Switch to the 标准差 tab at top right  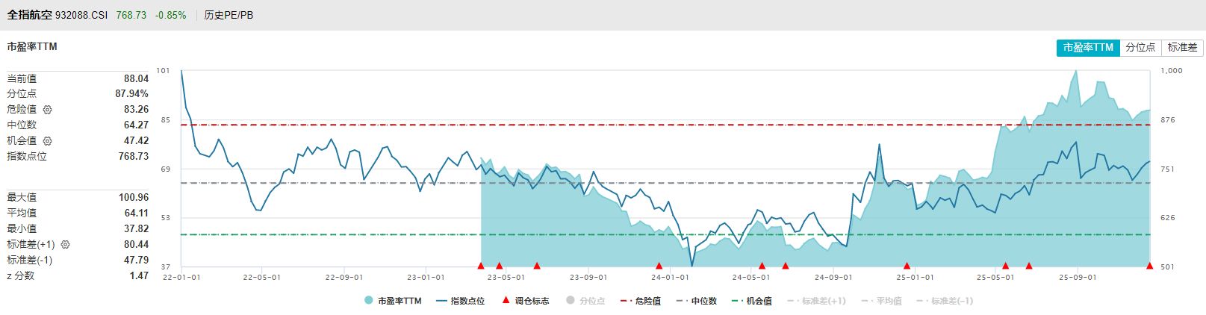pyautogui.click(x=1182, y=47)
